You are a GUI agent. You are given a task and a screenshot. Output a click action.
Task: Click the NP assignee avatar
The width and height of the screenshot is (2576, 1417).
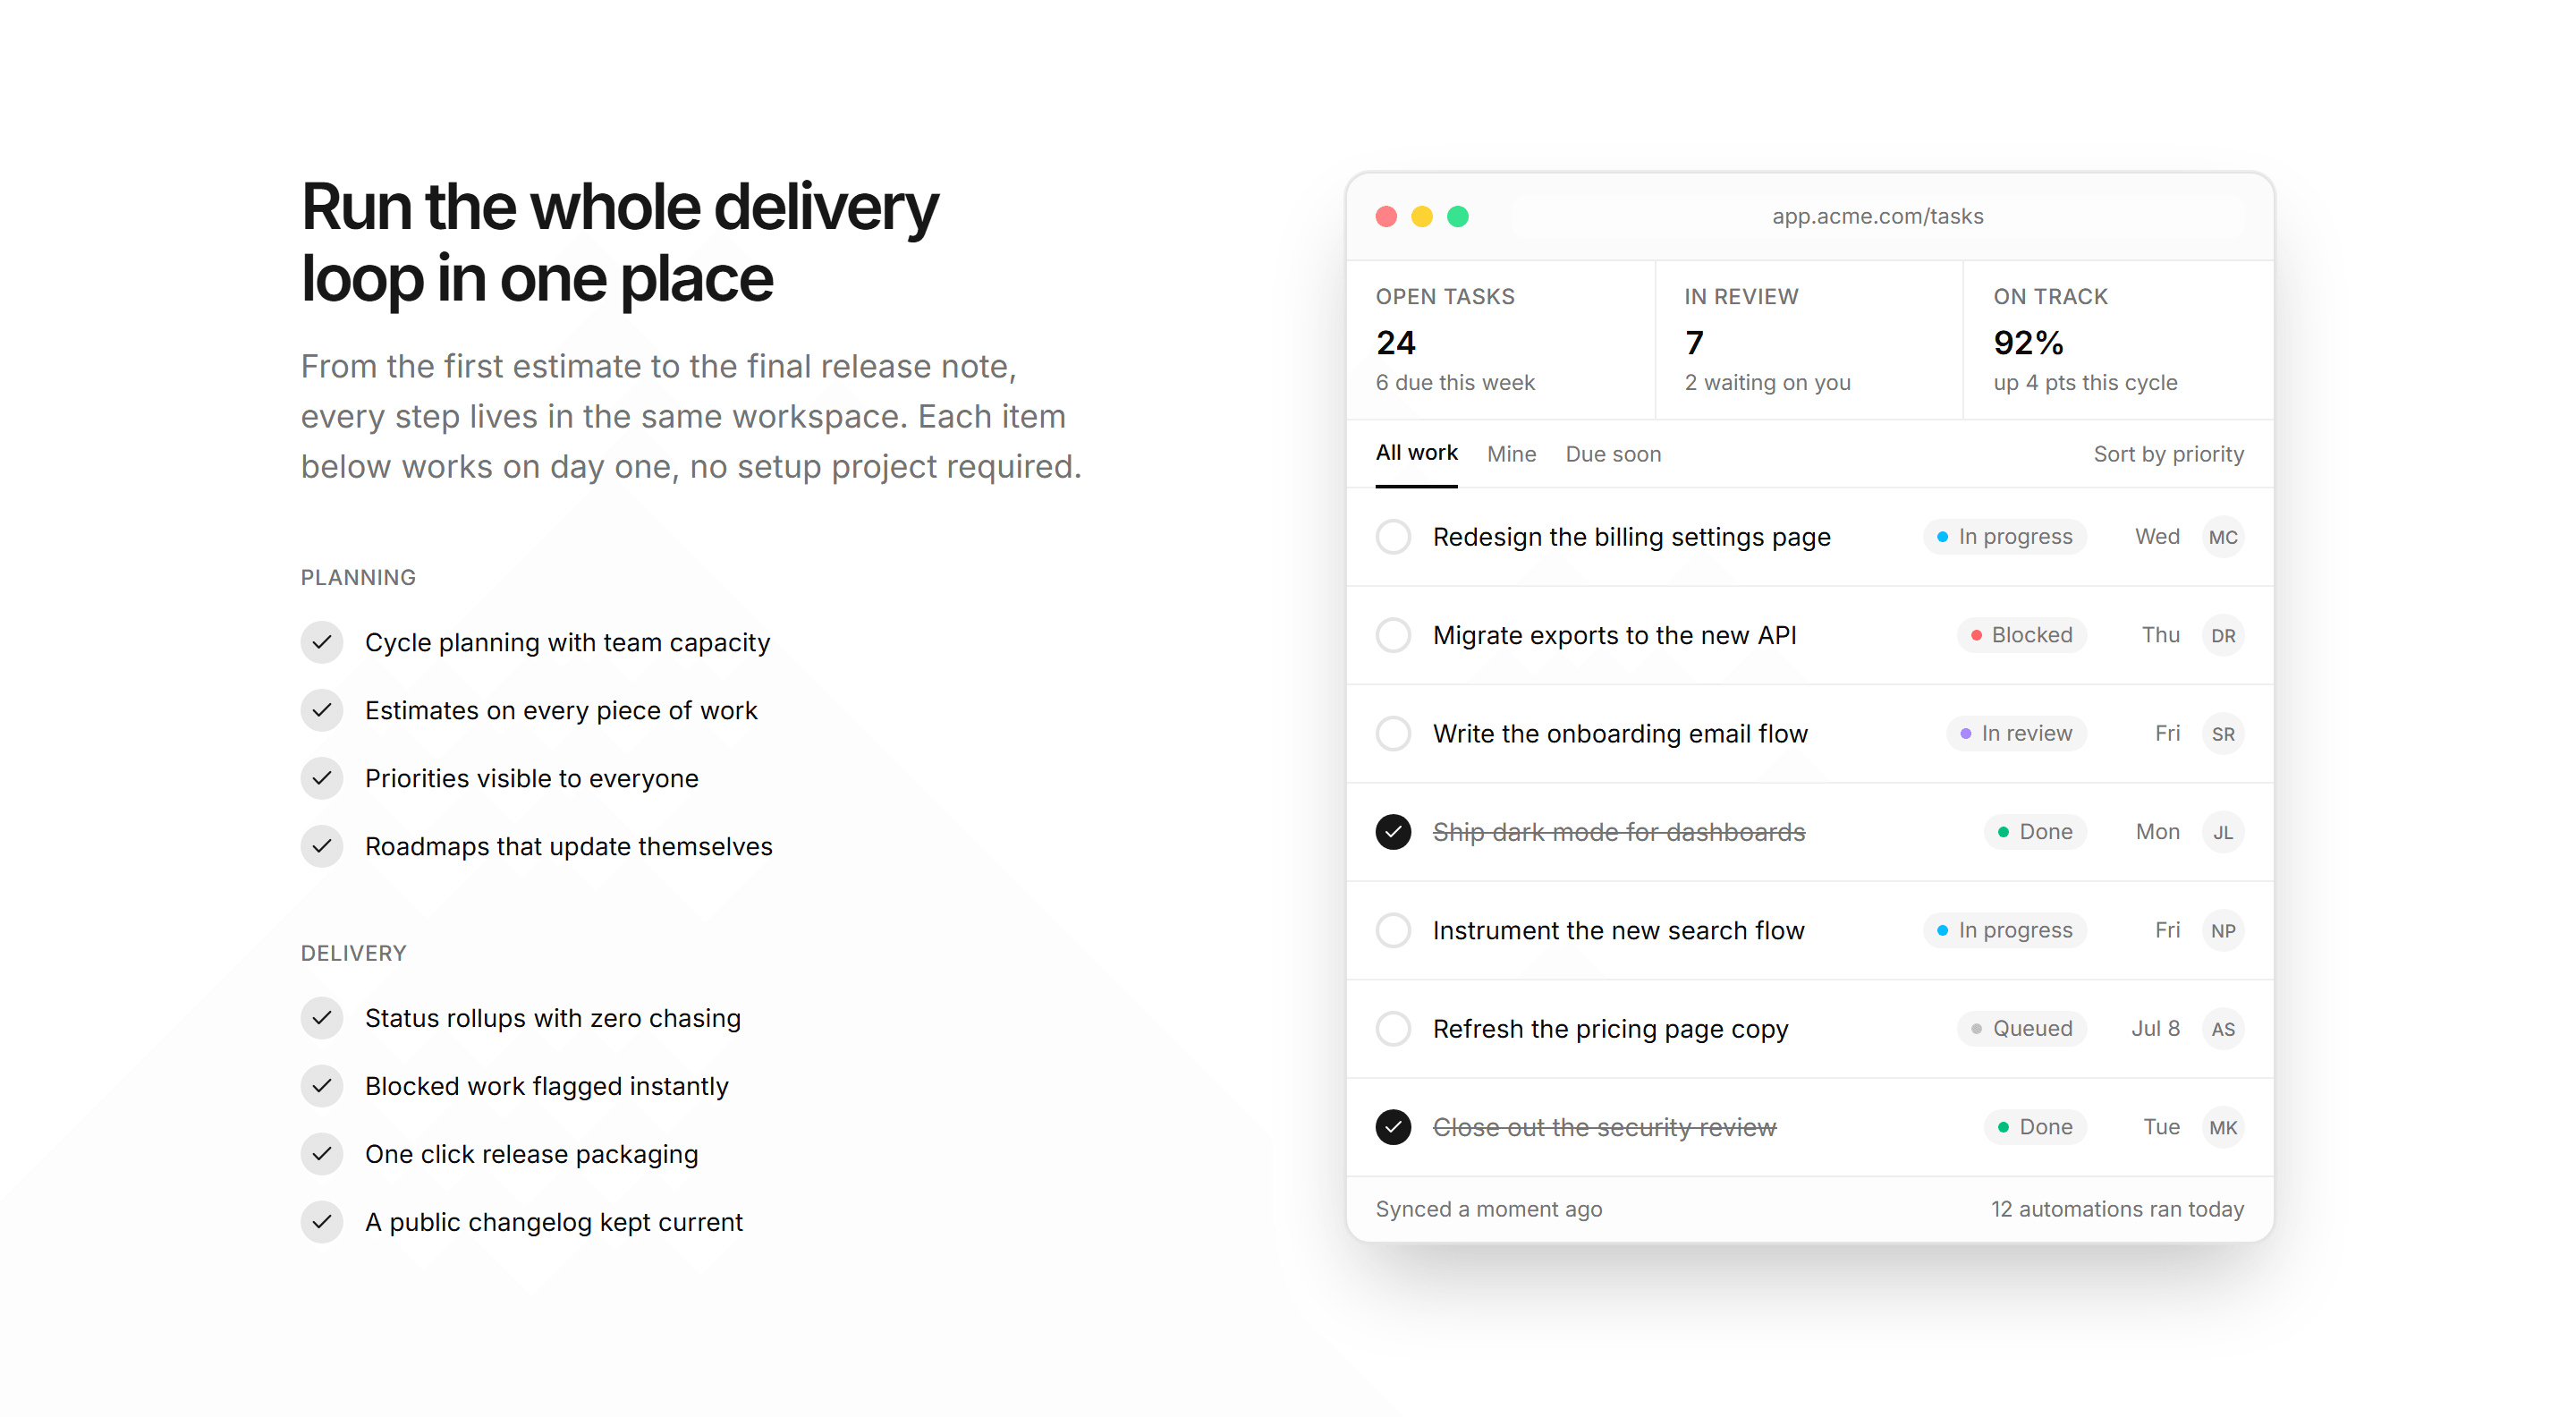pyautogui.click(x=2223, y=930)
